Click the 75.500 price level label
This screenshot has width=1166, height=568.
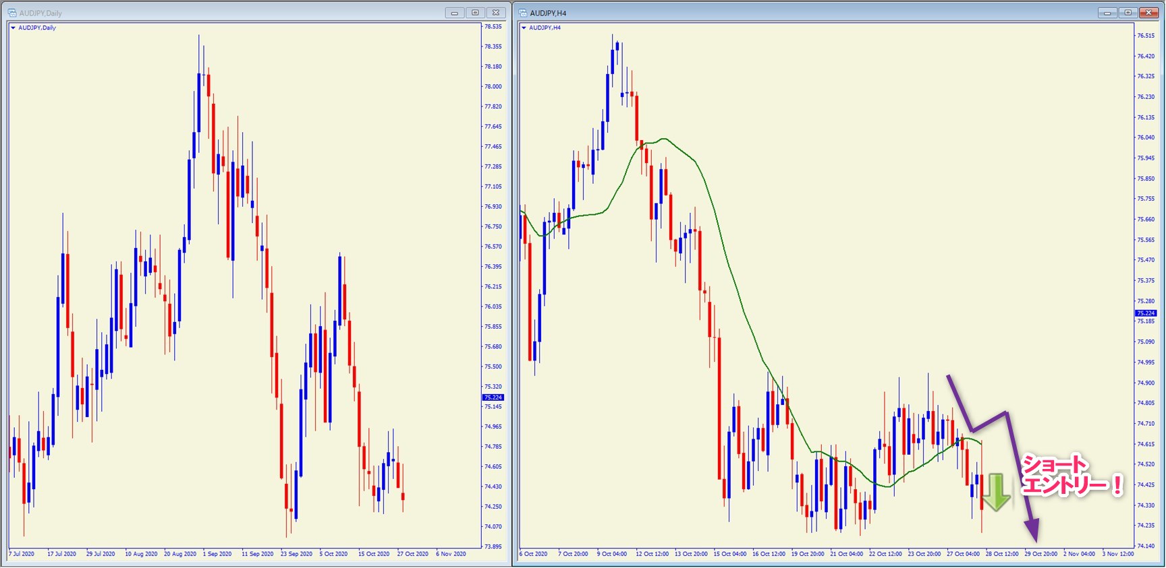[493, 367]
